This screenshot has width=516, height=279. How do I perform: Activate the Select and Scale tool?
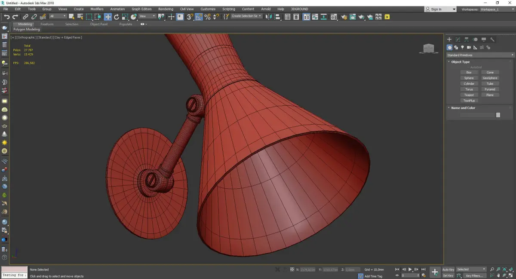(x=125, y=17)
